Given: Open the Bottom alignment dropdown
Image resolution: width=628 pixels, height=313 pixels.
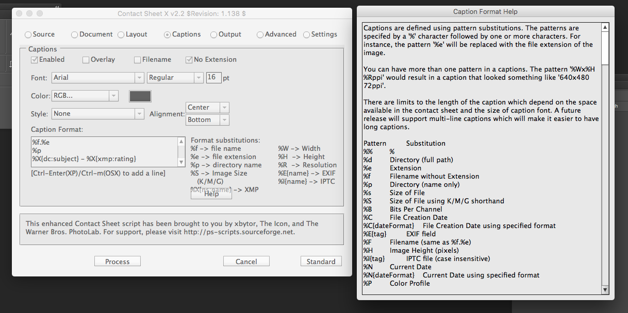Looking at the screenshot, I should click(x=207, y=120).
